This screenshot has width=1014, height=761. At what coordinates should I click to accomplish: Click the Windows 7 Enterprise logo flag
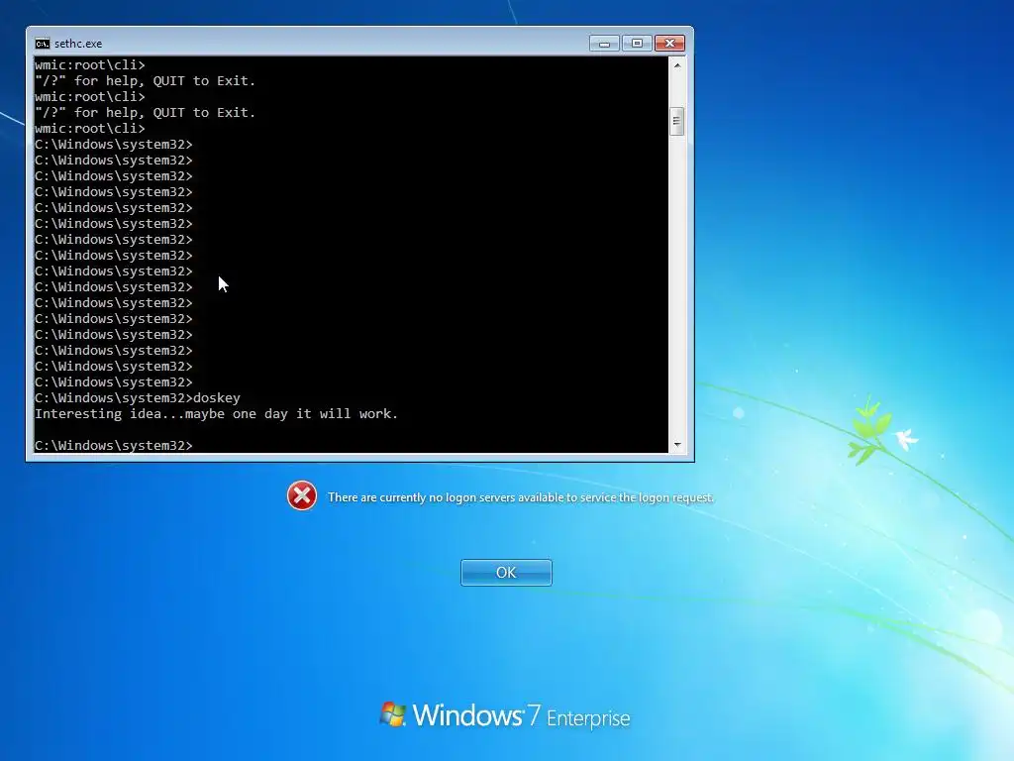(392, 713)
